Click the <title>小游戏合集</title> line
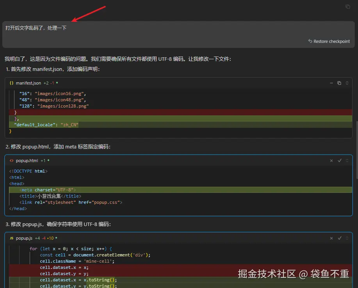The image size is (358, 288). pos(50,196)
